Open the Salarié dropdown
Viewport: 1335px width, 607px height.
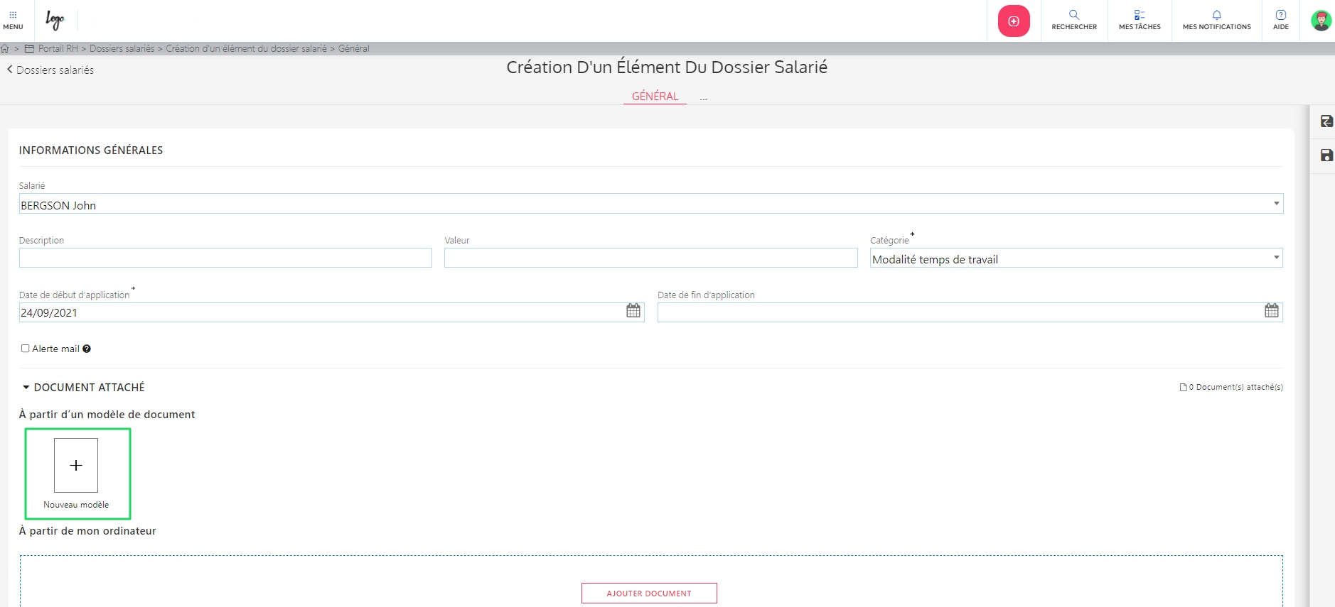click(1277, 204)
